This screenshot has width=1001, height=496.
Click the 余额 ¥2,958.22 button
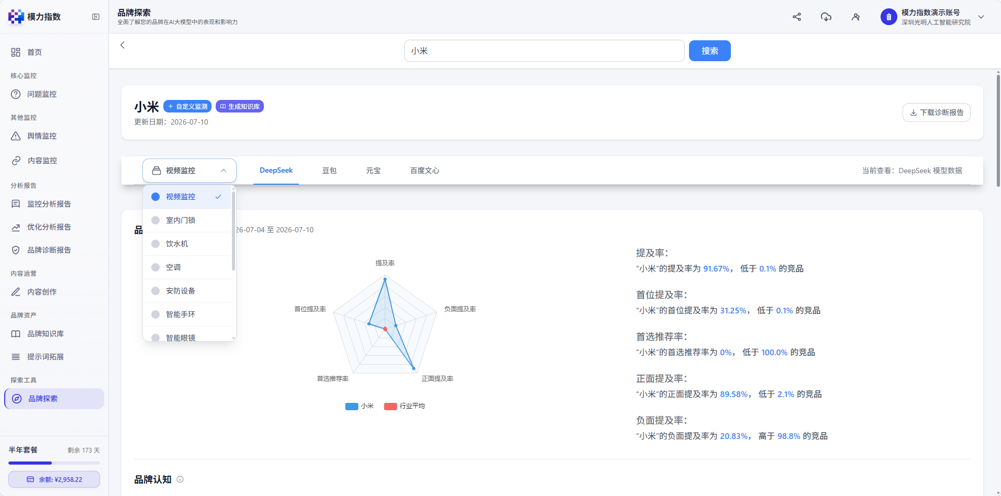coord(54,479)
